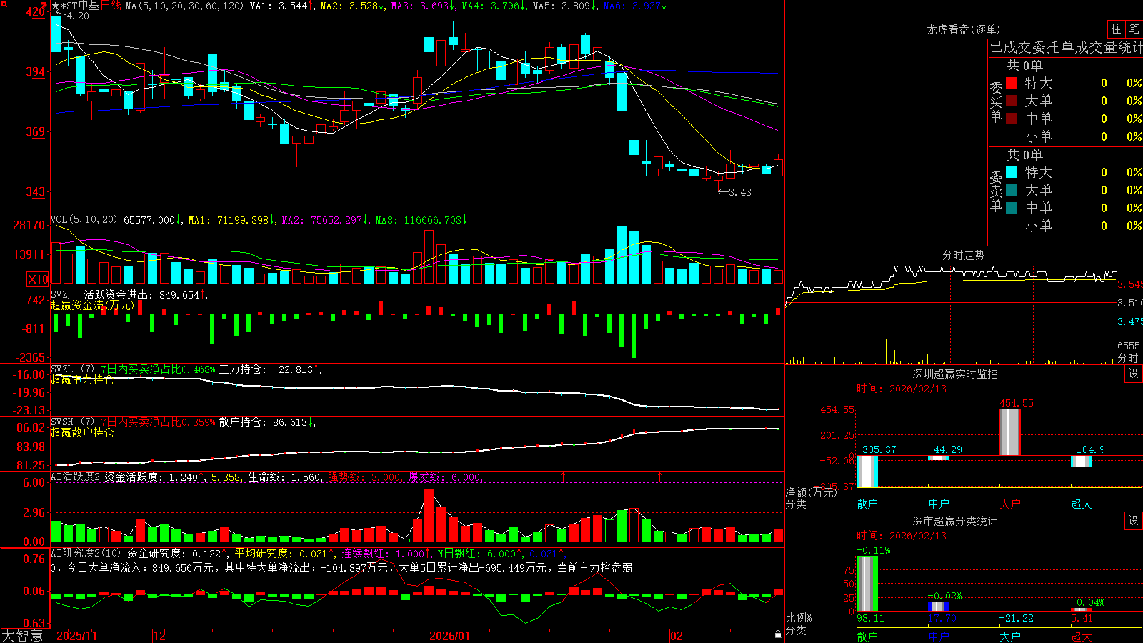Image resolution: width=1143 pixels, height=643 pixels.
Task: Click the 爆发线: 6.000 label
Action: 444,477
